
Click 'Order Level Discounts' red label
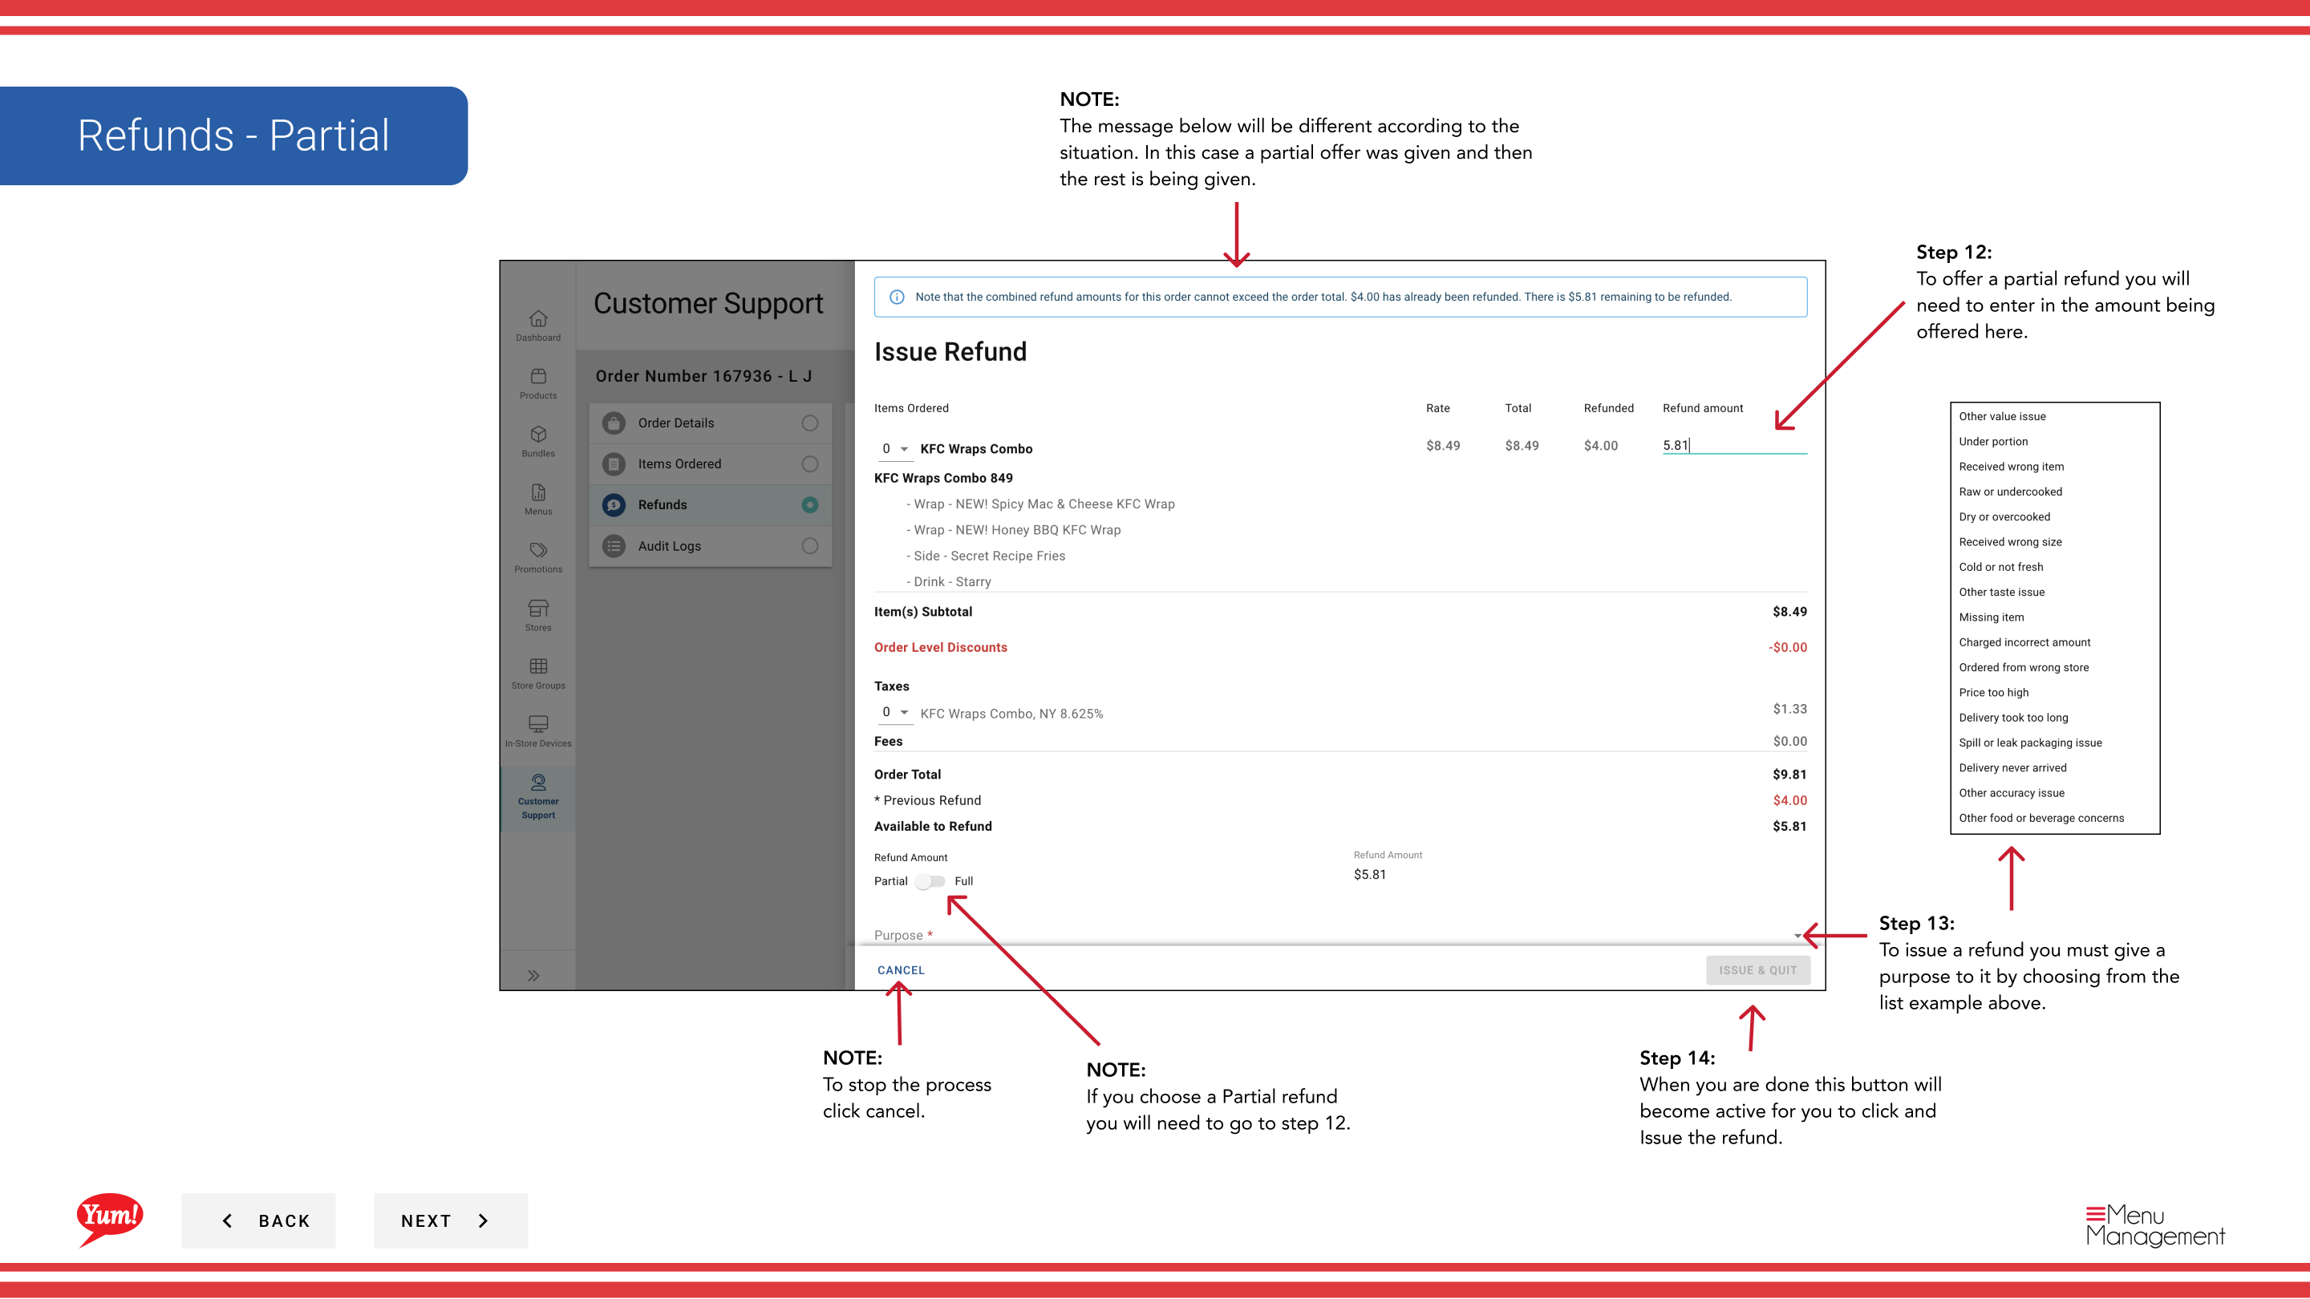click(941, 647)
